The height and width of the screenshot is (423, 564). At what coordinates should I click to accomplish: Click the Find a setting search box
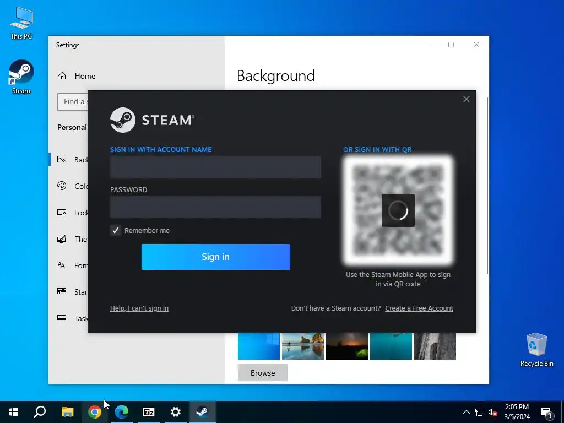pyautogui.click(x=73, y=102)
